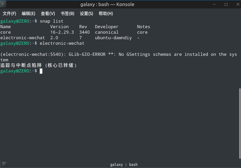Open the 设置(S) menu
241x168 pixels.
click(x=86, y=13)
